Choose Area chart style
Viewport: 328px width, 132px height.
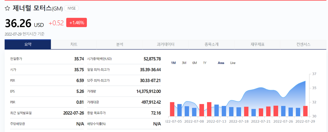point(221,63)
